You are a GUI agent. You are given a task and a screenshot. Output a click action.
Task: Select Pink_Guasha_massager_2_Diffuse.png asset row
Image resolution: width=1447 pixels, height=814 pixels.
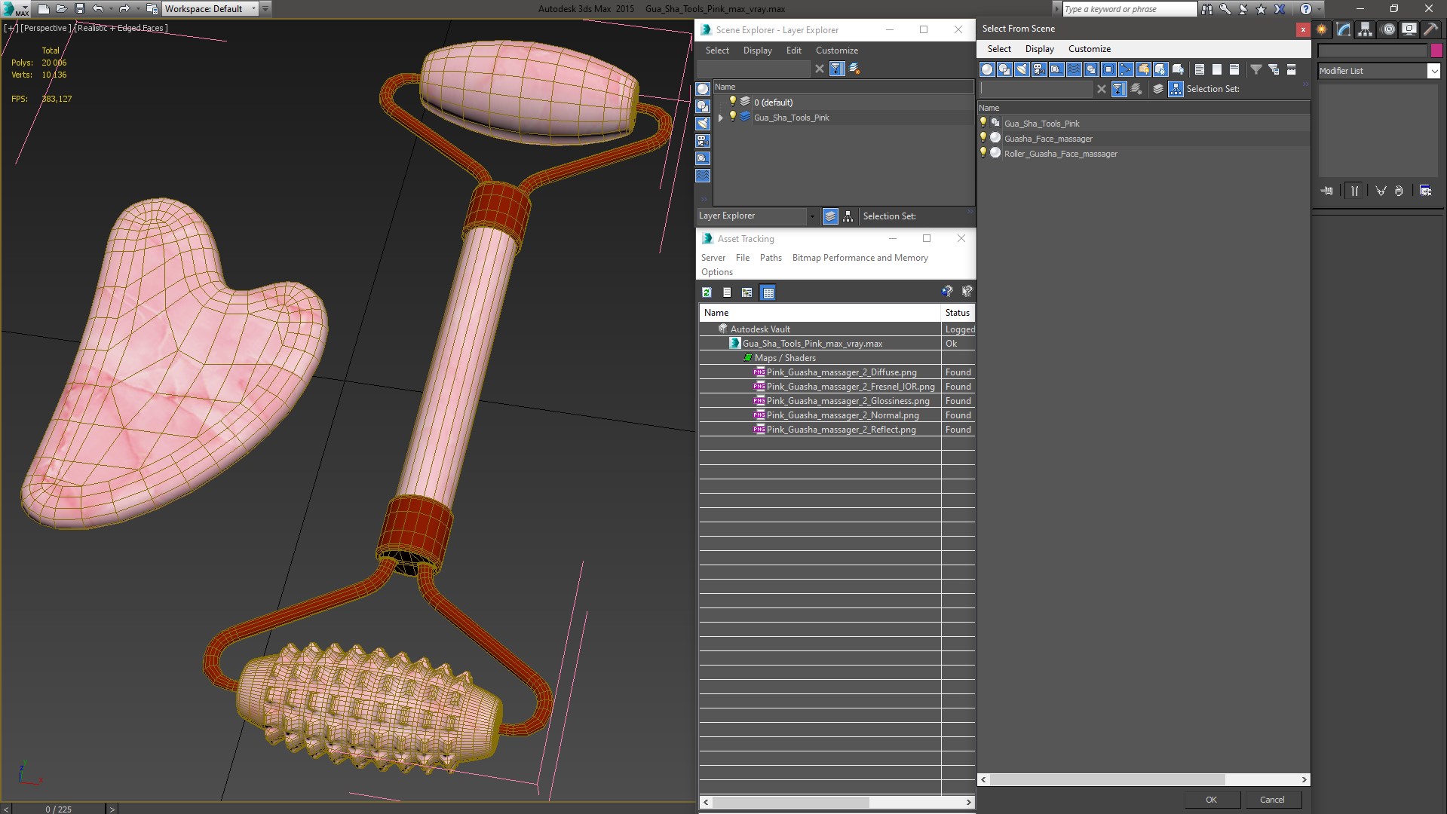coord(837,372)
